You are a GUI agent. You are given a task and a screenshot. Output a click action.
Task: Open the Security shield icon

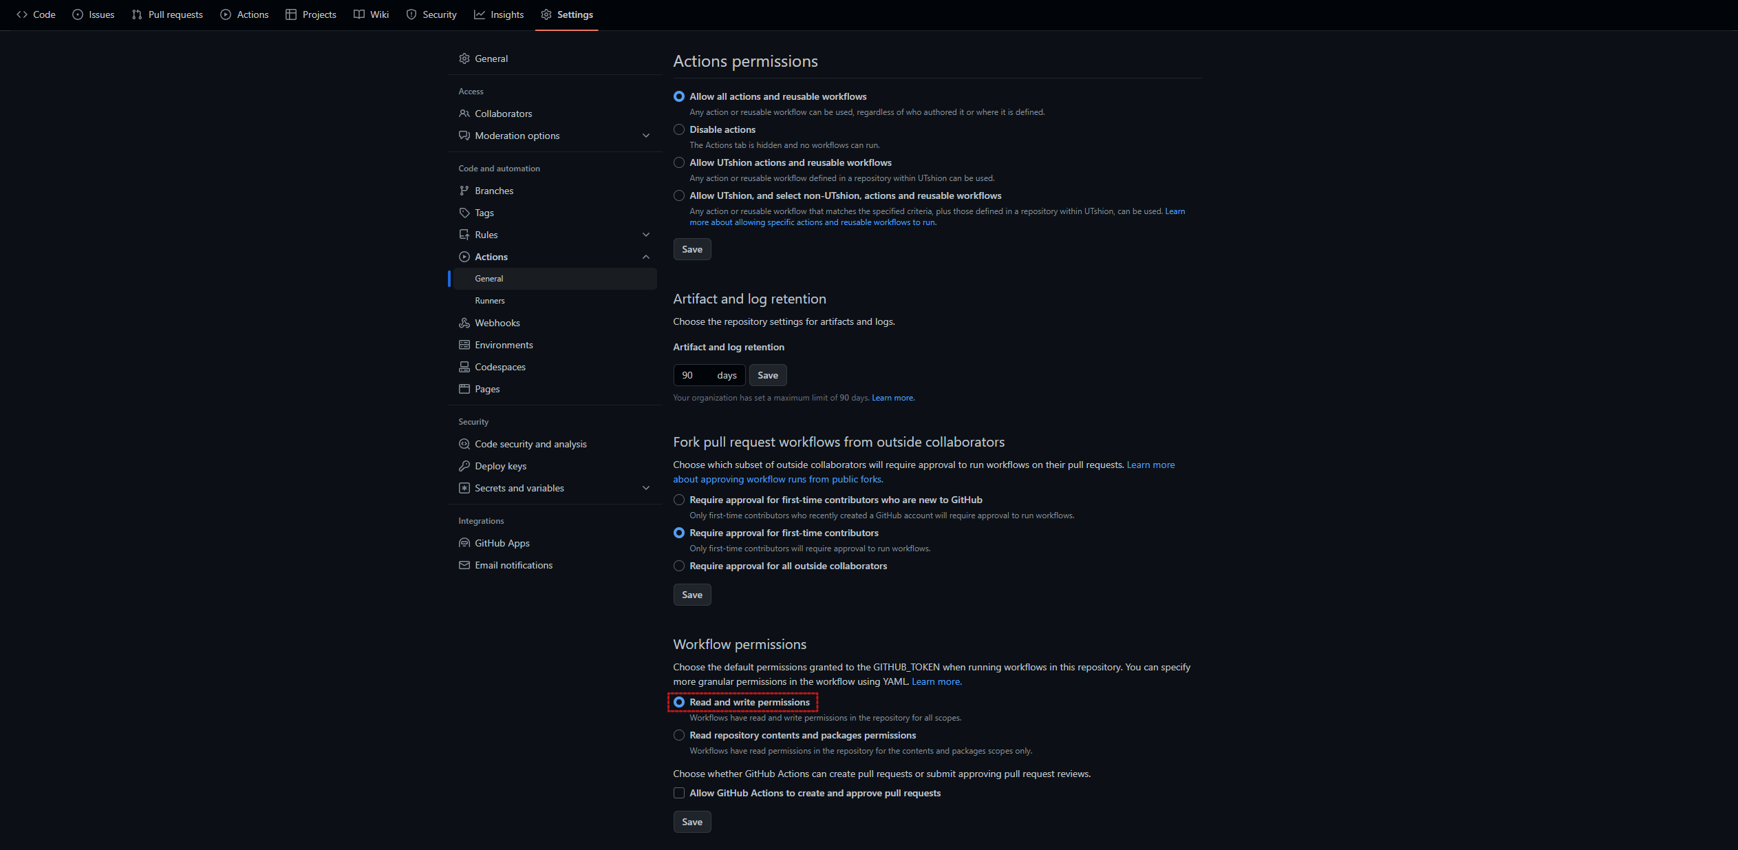tap(411, 14)
